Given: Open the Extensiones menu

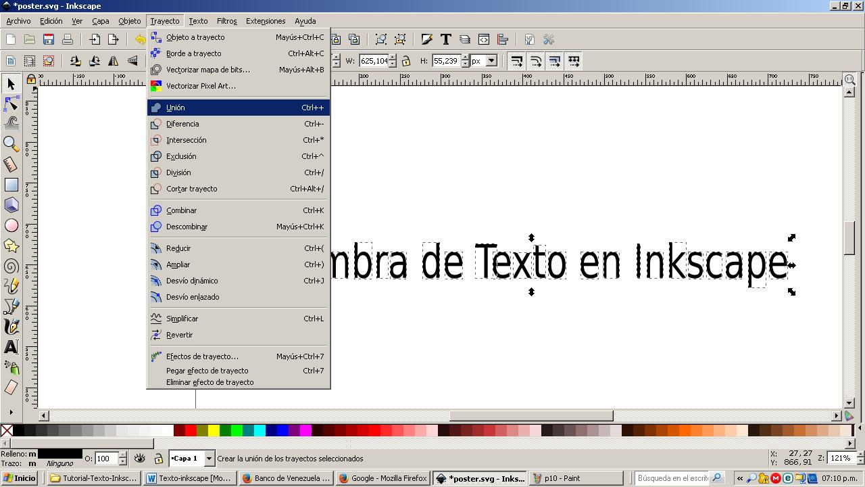Looking at the screenshot, I should [x=266, y=21].
